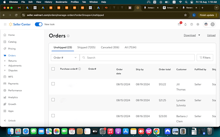Tick the select-all orders checkbox
The image size is (220, 137).
[x=53, y=69]
